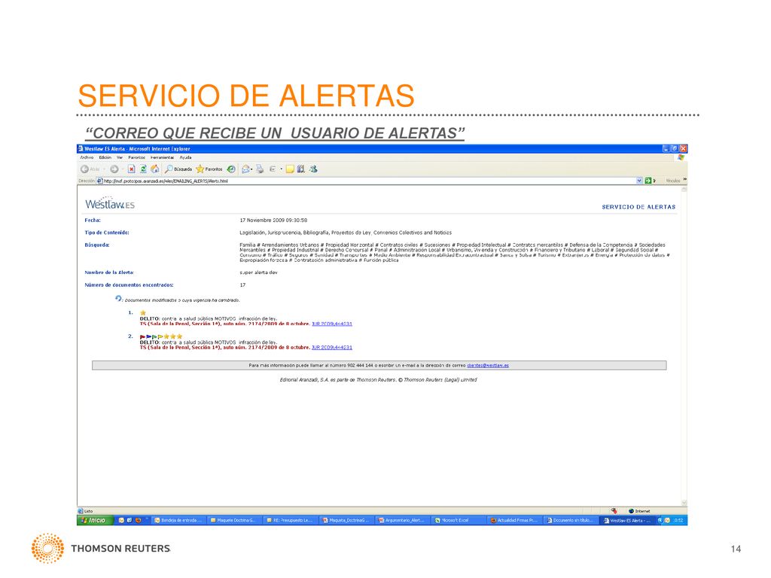The image size is (771, 578).
Task: Switch to 'Actualidad Firmas Pr...' taskbar item
Action: (x=514, y=520)
